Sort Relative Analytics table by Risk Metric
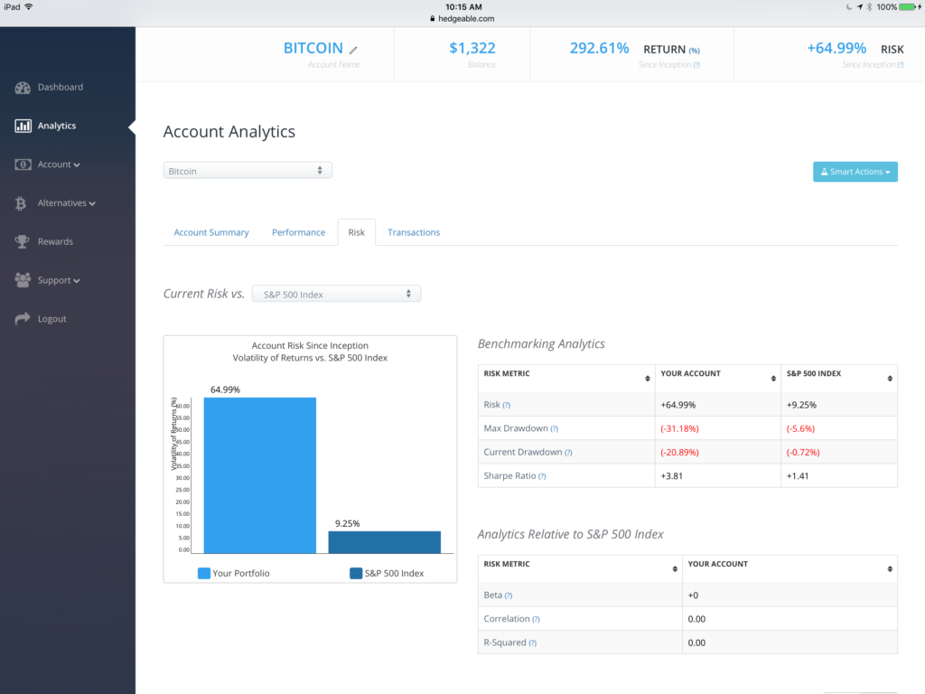This screenshot has width=925, height=694. [x=675, y=569]
